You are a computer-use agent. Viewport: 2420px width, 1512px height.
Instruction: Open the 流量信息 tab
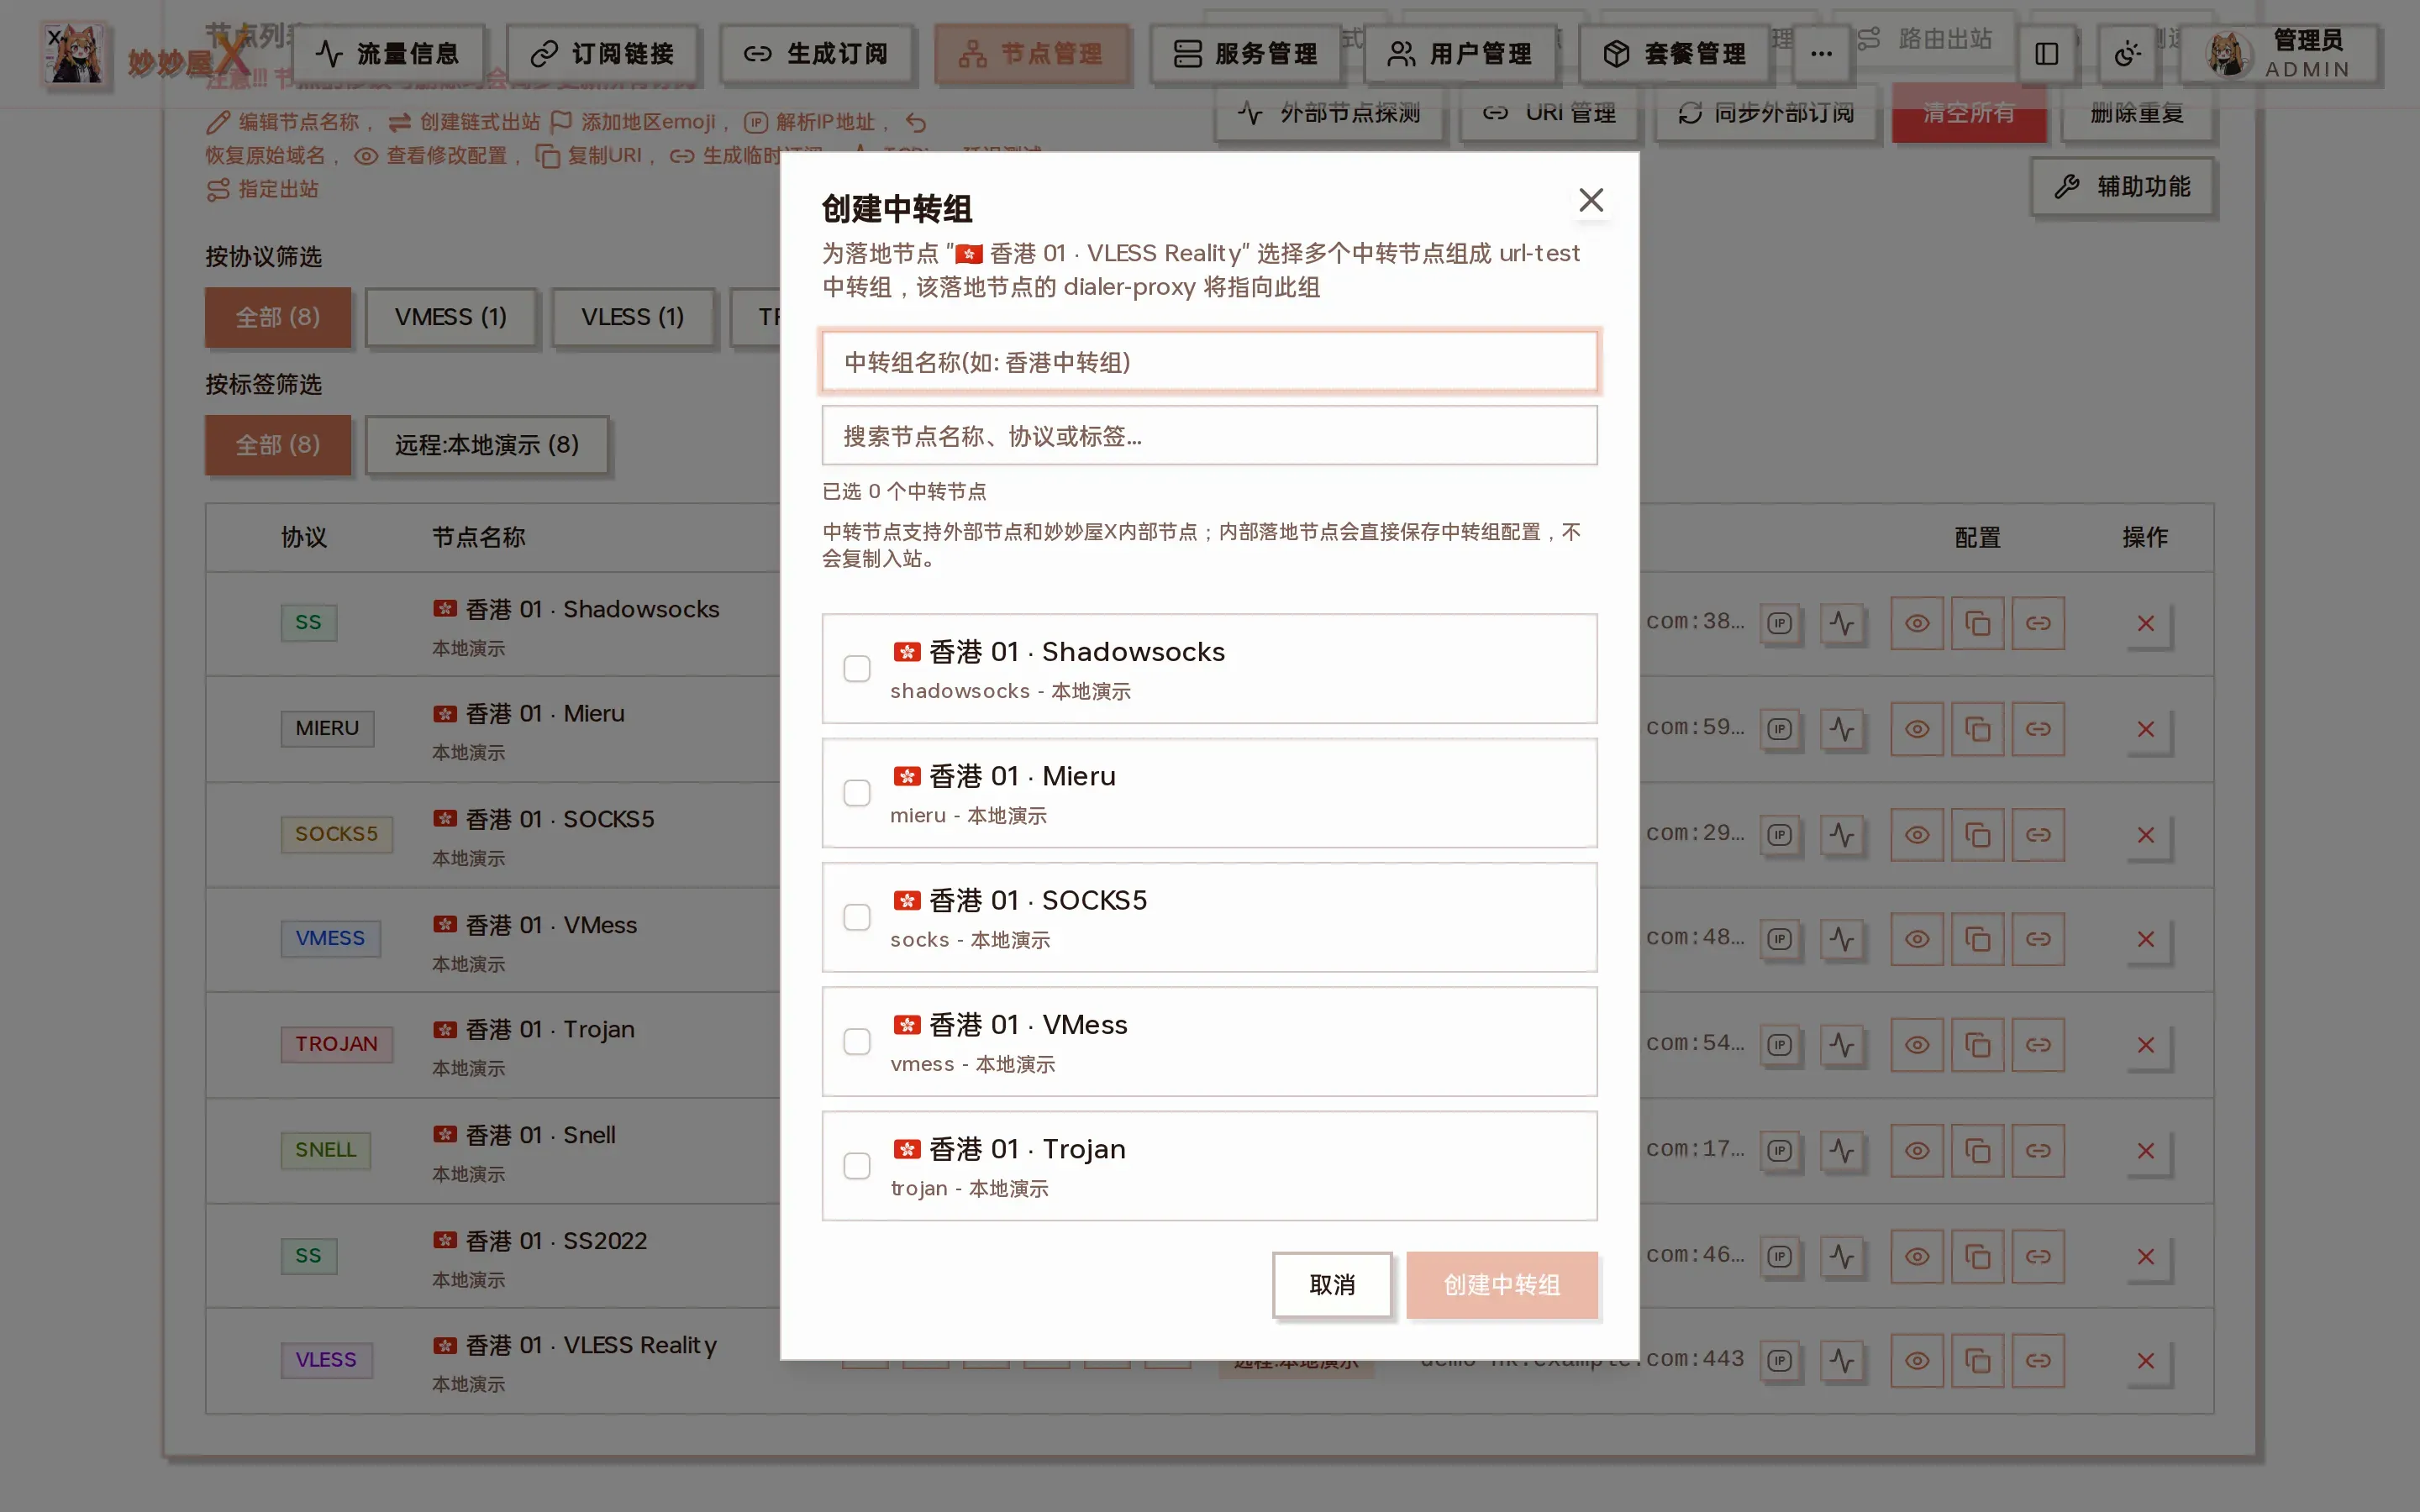387,53
